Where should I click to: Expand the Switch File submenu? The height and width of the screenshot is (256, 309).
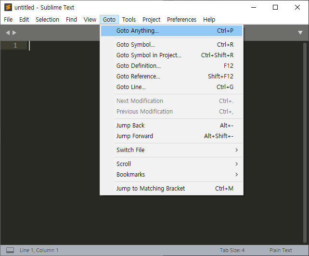pyautogui.click(x=171, y=150)
